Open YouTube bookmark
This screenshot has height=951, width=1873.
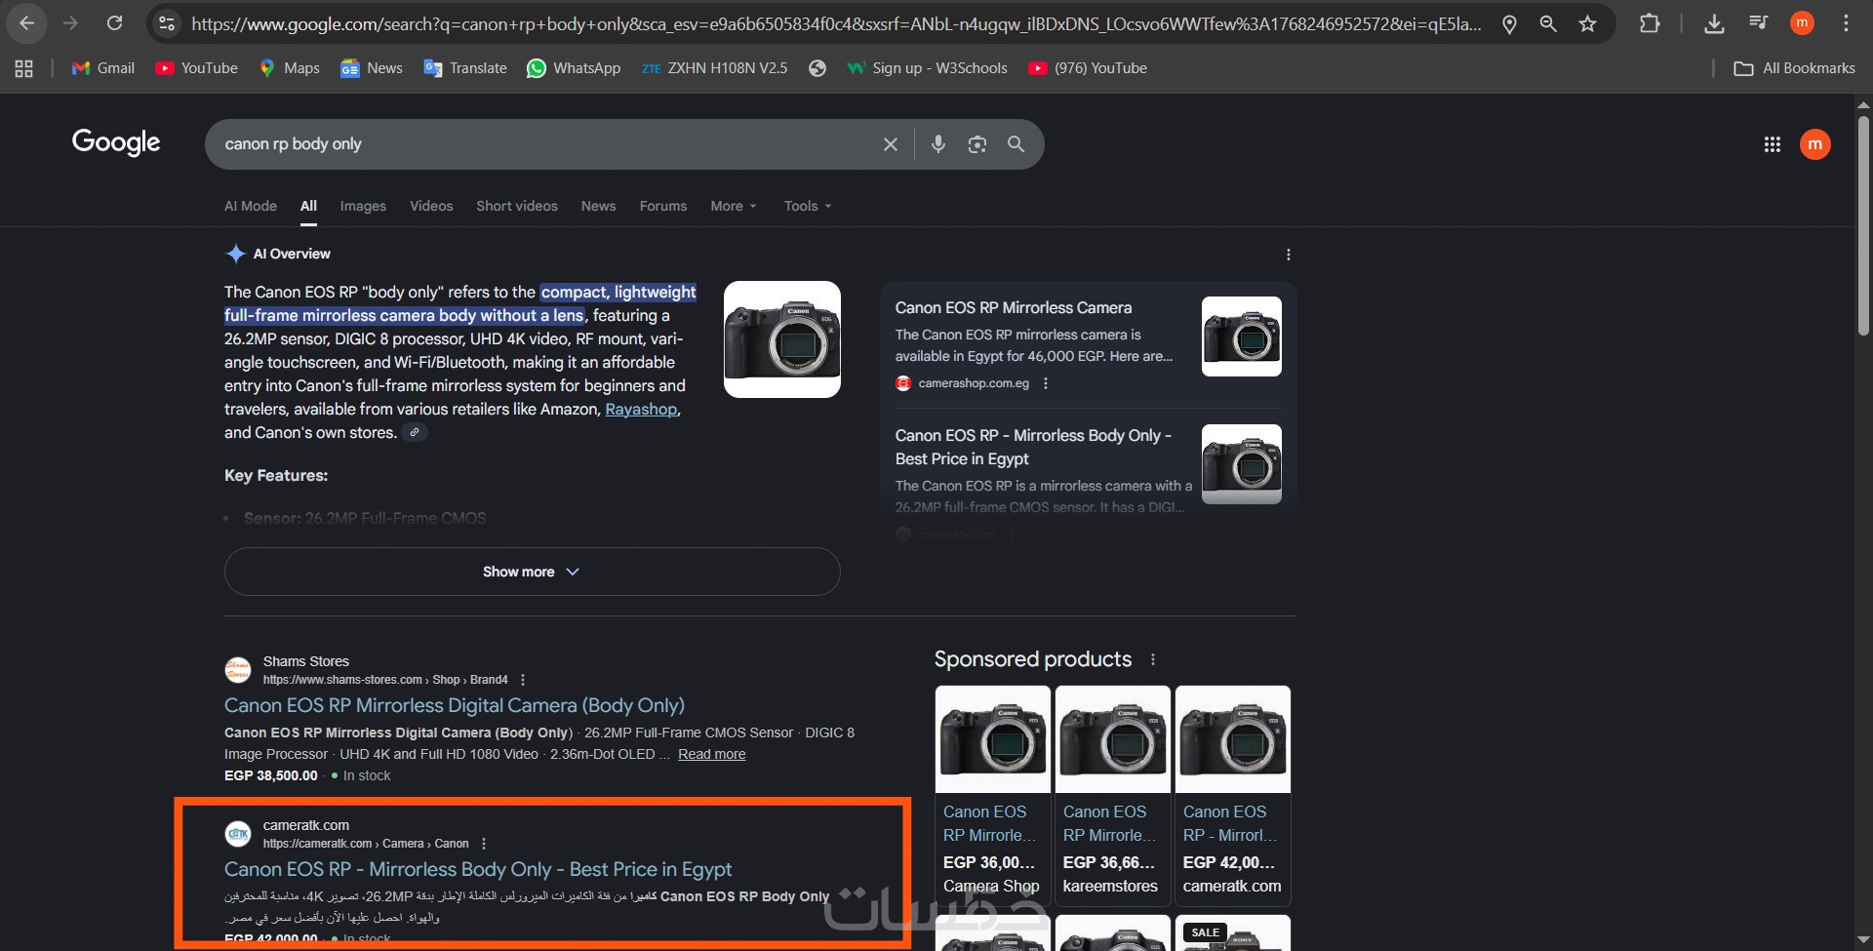point(196,68)
